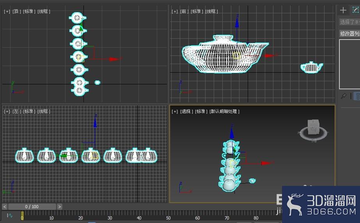The width and height of the screenshot is (360, 223).
Task: Click frame 80 on the timeline
Action: point(256,218)
